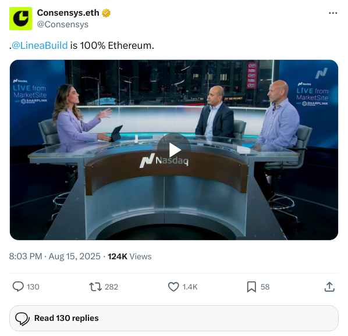
Task: Click the @Consensys handle
Action: pos(63,24)
